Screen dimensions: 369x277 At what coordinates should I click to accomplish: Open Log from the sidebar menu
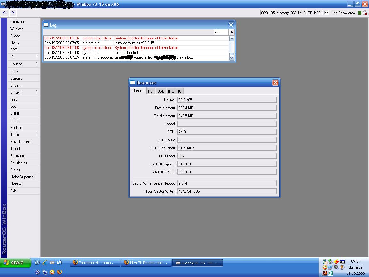23,106
